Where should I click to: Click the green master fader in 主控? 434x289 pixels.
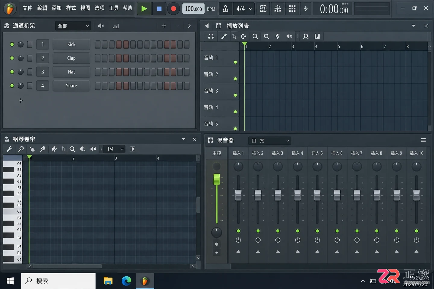point(217,179)
